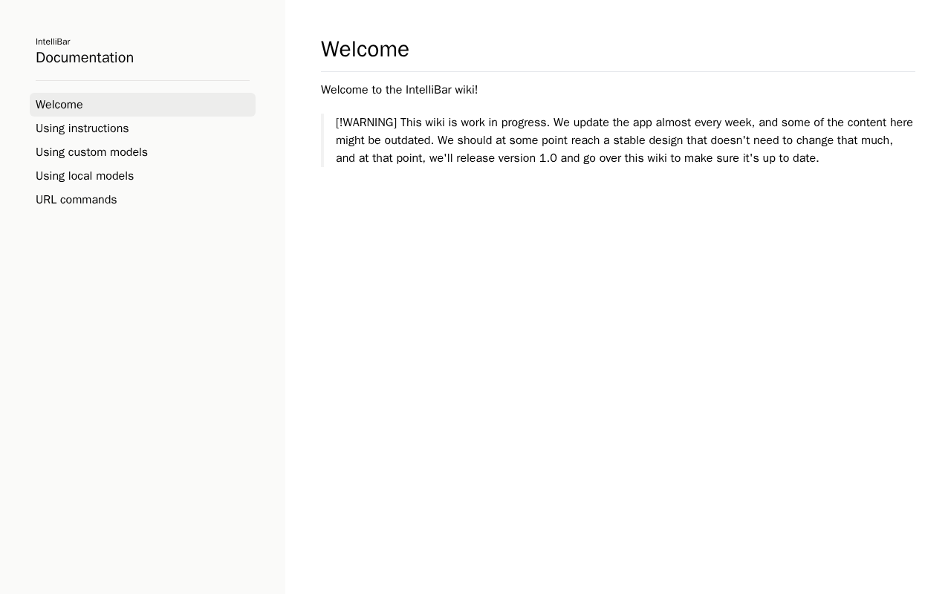Go to Using instructions page
The image size is (951, 594).
pyautogui.click(x=143, y=128)
